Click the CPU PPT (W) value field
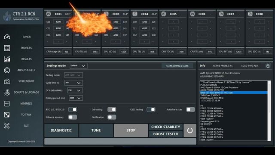The image size is (275, 155). click(239, 52)
